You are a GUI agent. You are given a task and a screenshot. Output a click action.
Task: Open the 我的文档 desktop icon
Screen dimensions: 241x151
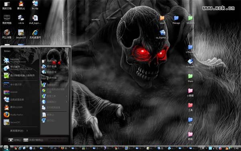7,5
